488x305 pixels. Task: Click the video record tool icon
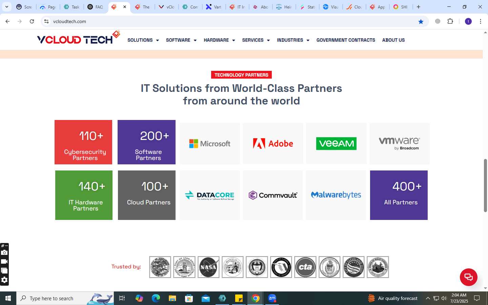[4, 262]
